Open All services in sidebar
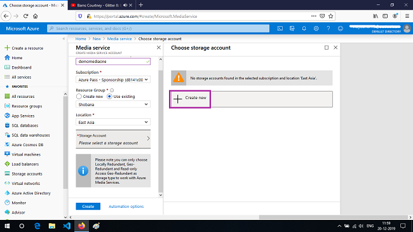Image resolution: width=413 pixels, height=232 pixels. click(21, 78)
